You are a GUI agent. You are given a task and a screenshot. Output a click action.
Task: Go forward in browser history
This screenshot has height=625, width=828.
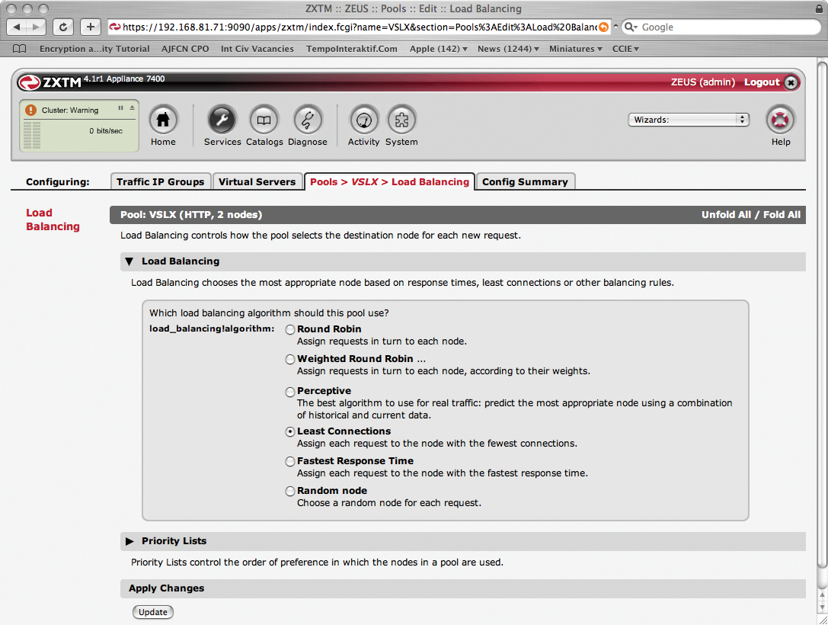pos(36,27)
